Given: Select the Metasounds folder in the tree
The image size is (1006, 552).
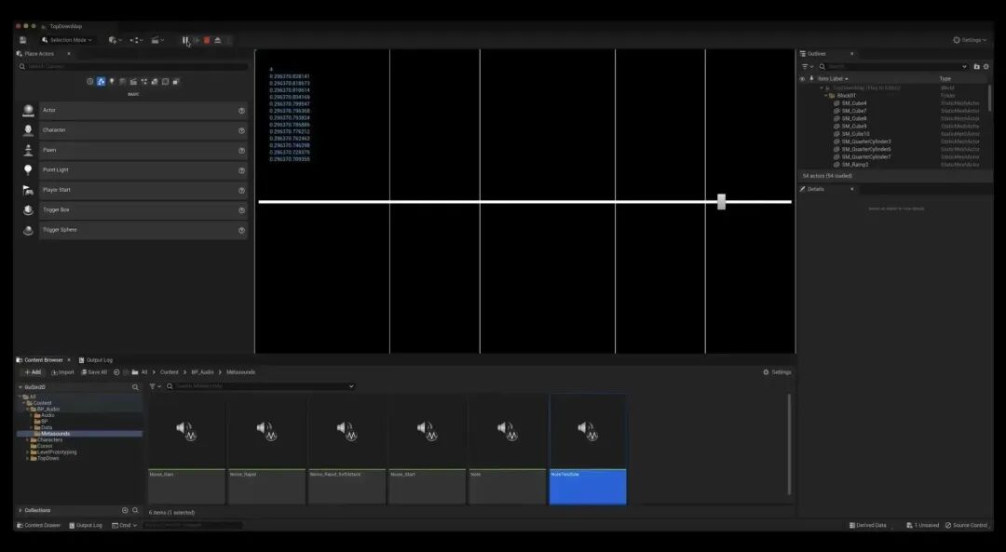Looking at the screenshot, I should [55, 434].
